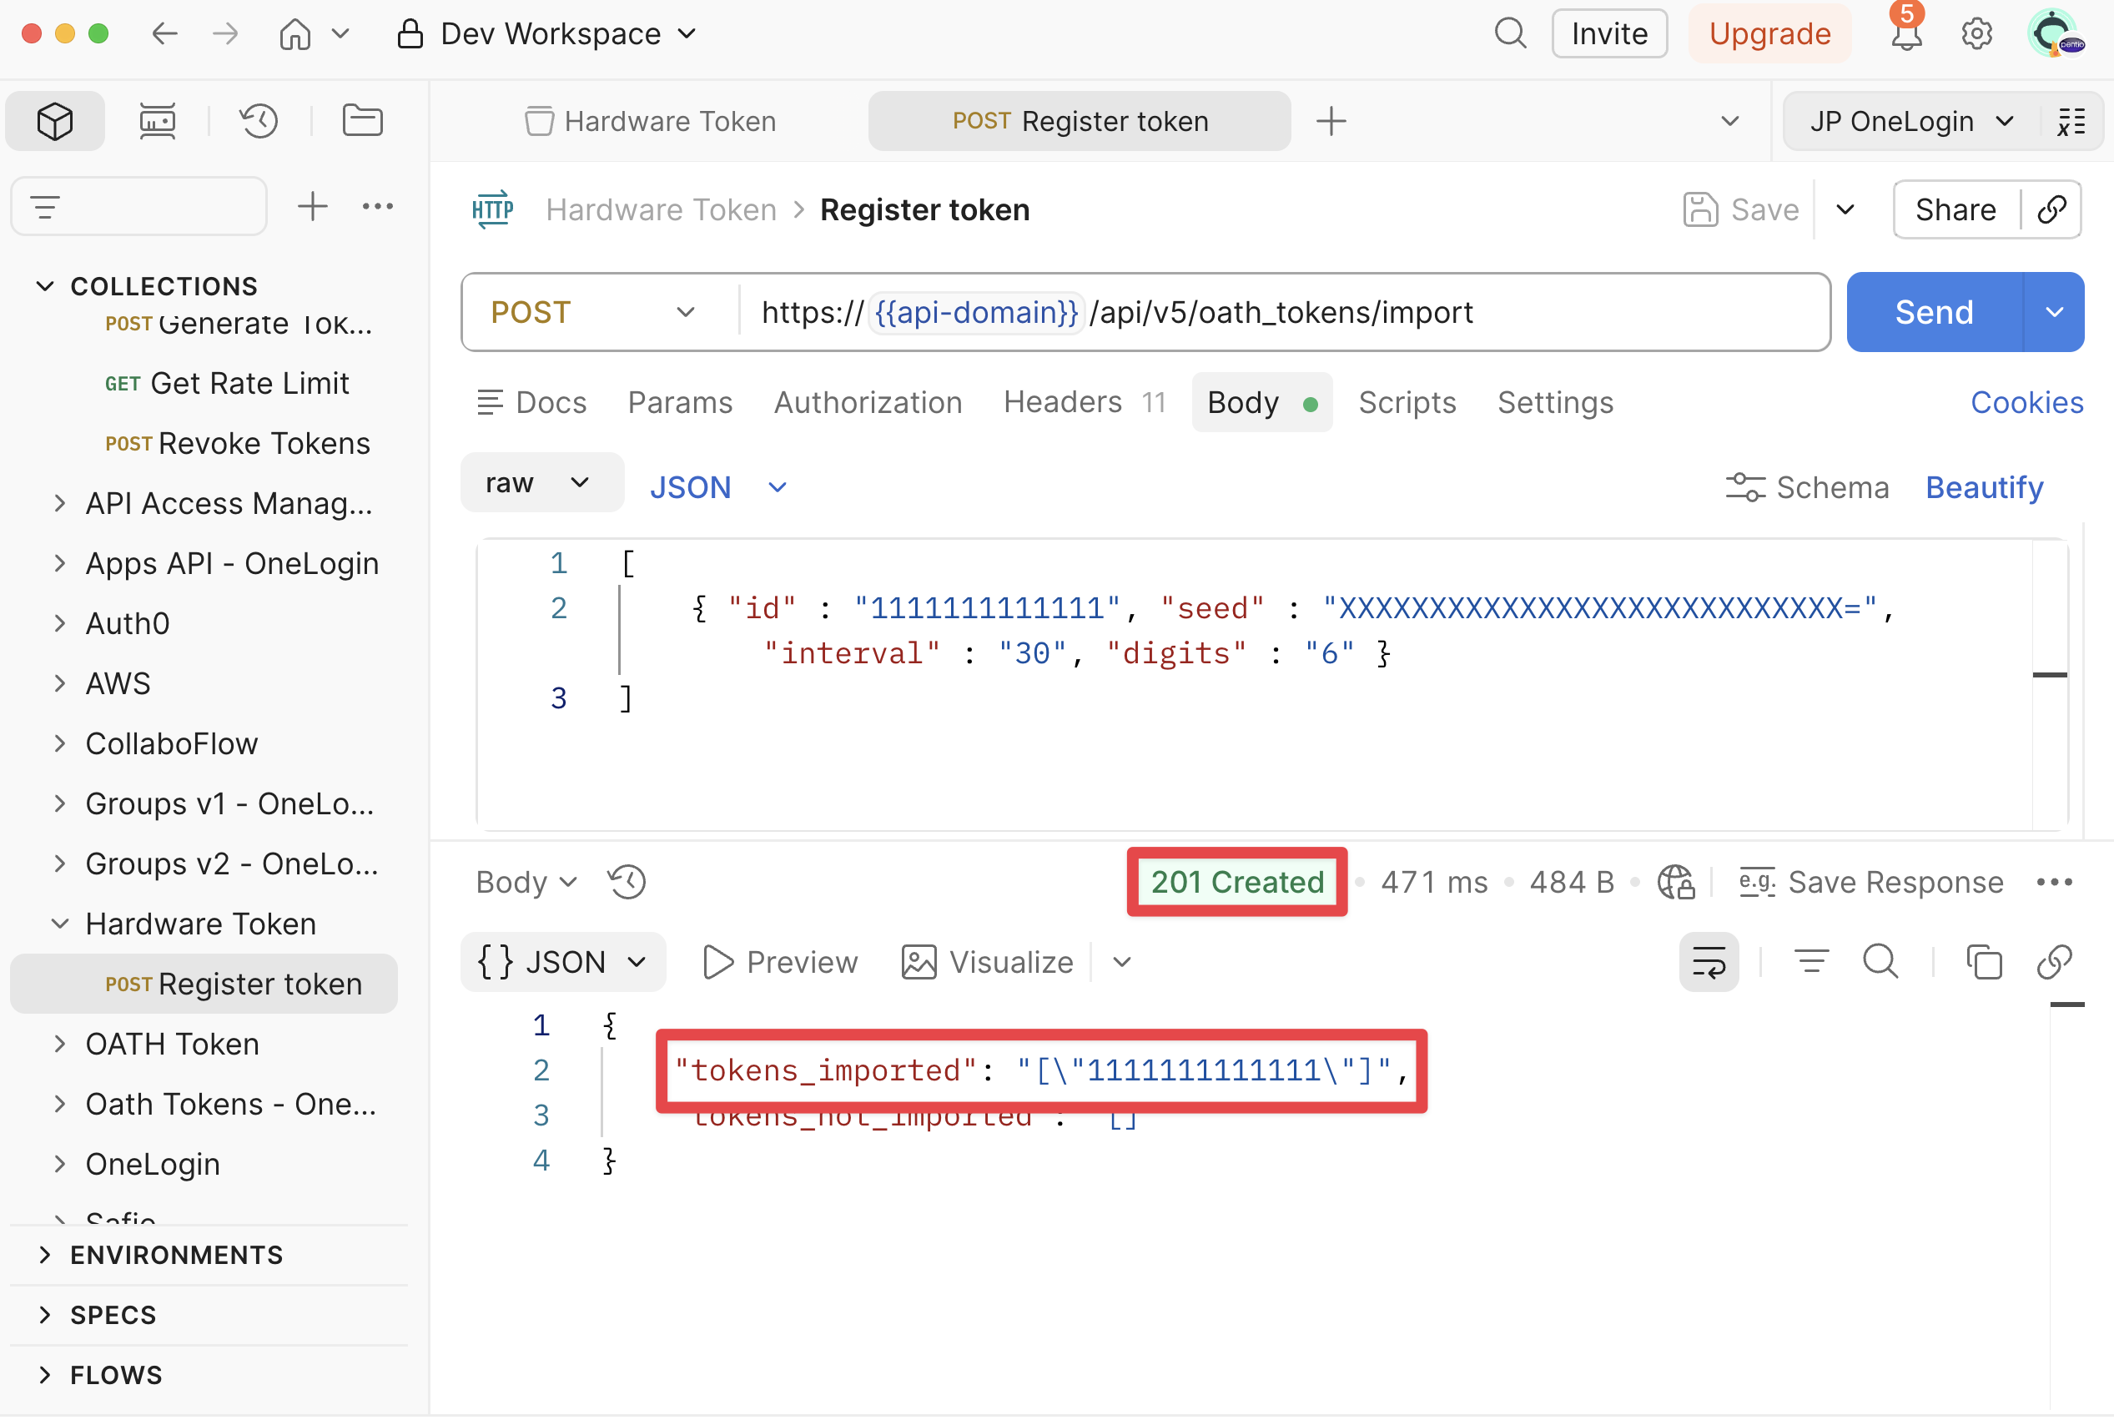Open the response Body section dropdown
Screen dimensions: 2114x1420
(x=526, y=882)
